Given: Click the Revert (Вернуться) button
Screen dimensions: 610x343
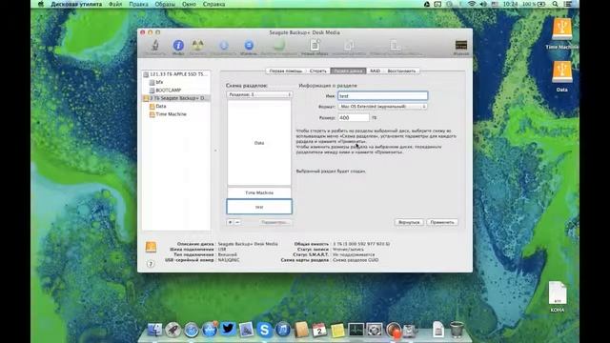Looking at the screenshot, I should [x=409, y=222].
